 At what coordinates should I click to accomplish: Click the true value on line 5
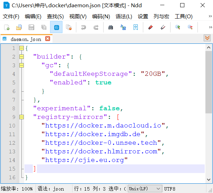[103, 82]
